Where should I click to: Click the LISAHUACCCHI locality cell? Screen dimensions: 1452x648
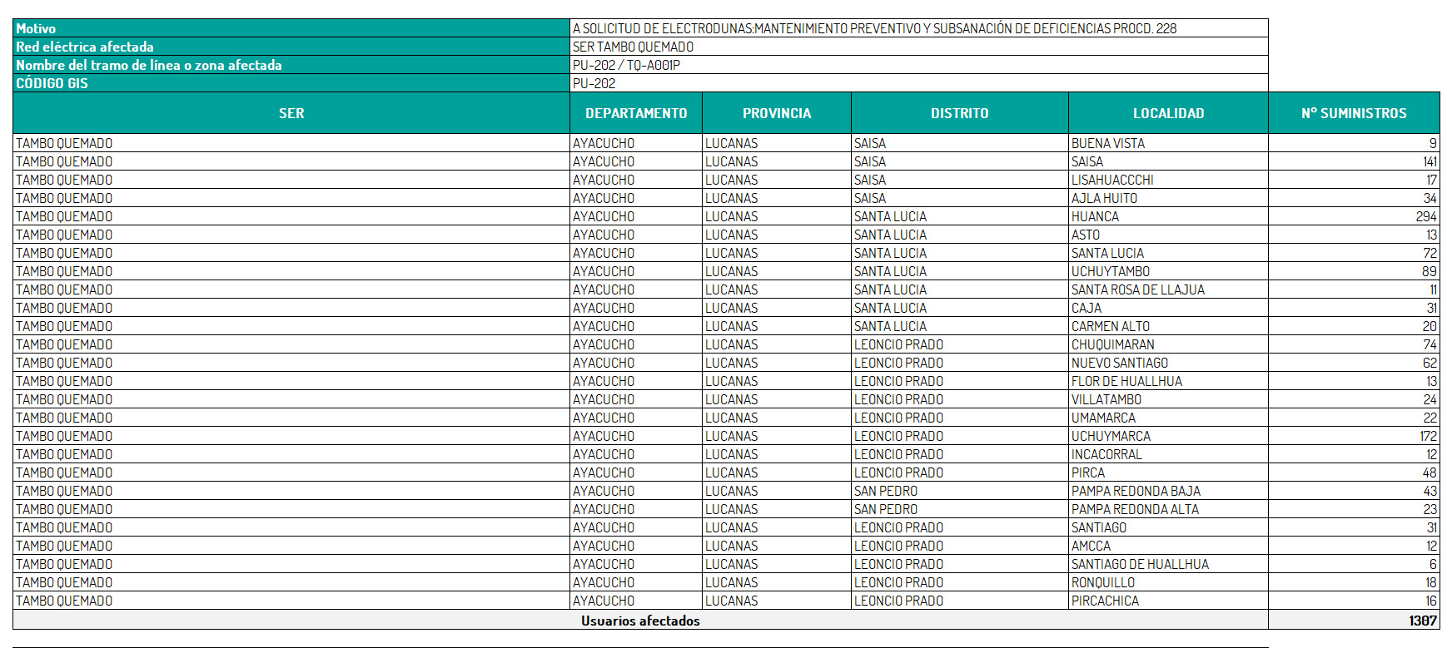click(x=1168, y=180)
